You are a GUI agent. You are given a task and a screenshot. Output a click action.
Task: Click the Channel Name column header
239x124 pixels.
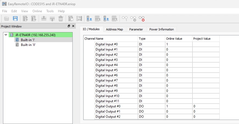pyautogui.click(x=111, y=39)
